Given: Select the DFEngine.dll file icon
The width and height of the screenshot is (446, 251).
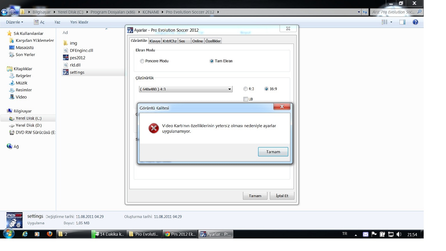Looking at the screenshot, I should point(66,50).
